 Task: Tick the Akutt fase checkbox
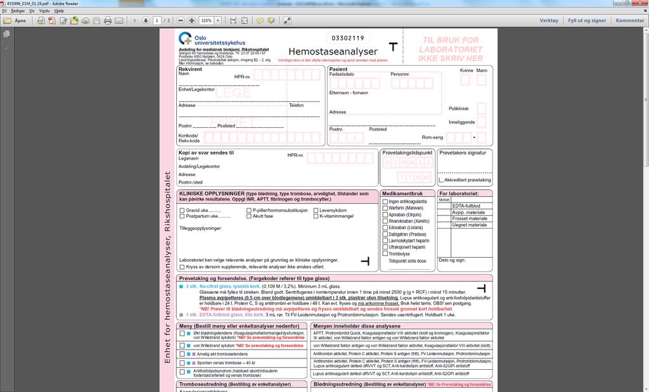point(248,216)
